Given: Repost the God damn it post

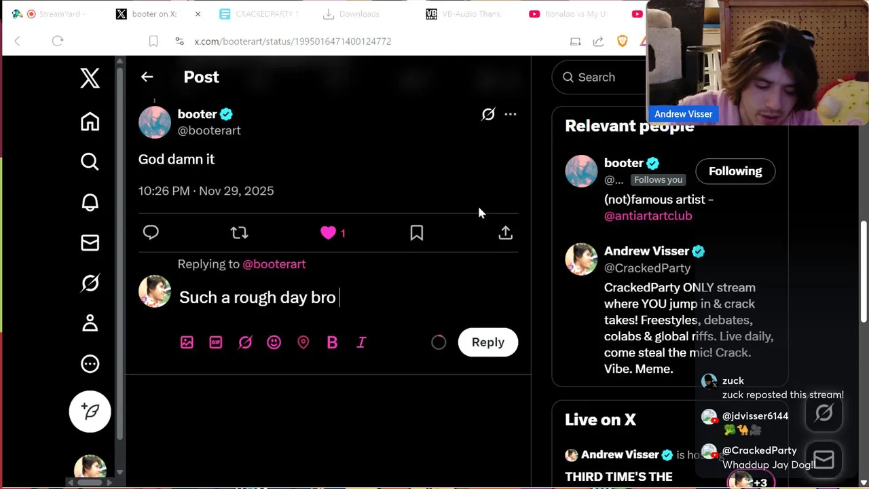Looking at the screenshot, I should [239, 233].
